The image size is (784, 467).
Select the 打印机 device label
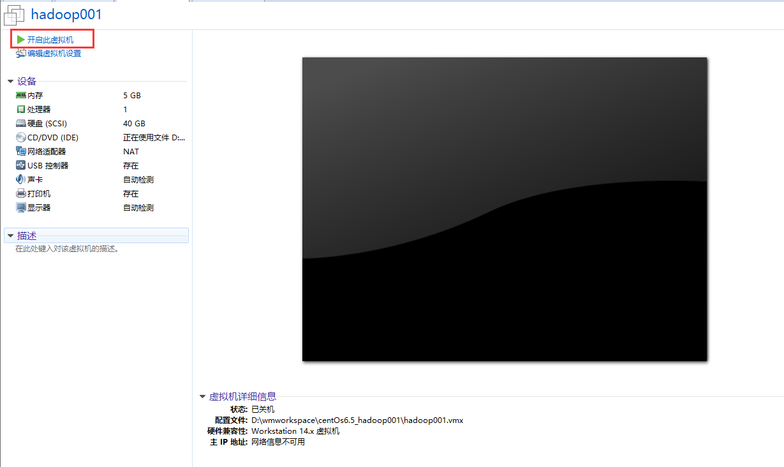tap(39, 193)
